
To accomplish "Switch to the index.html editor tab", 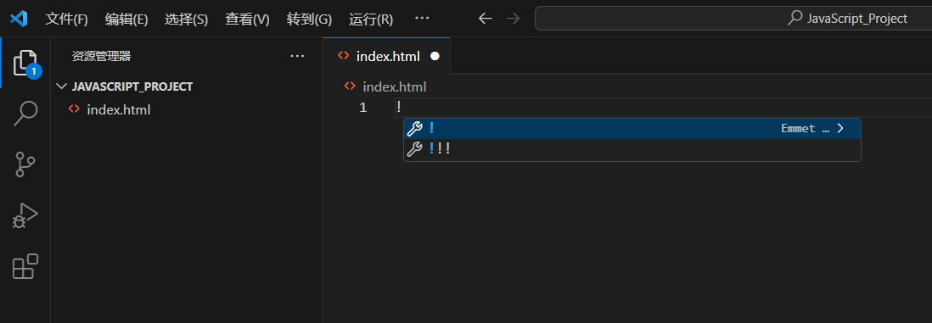I will [386, 57].
